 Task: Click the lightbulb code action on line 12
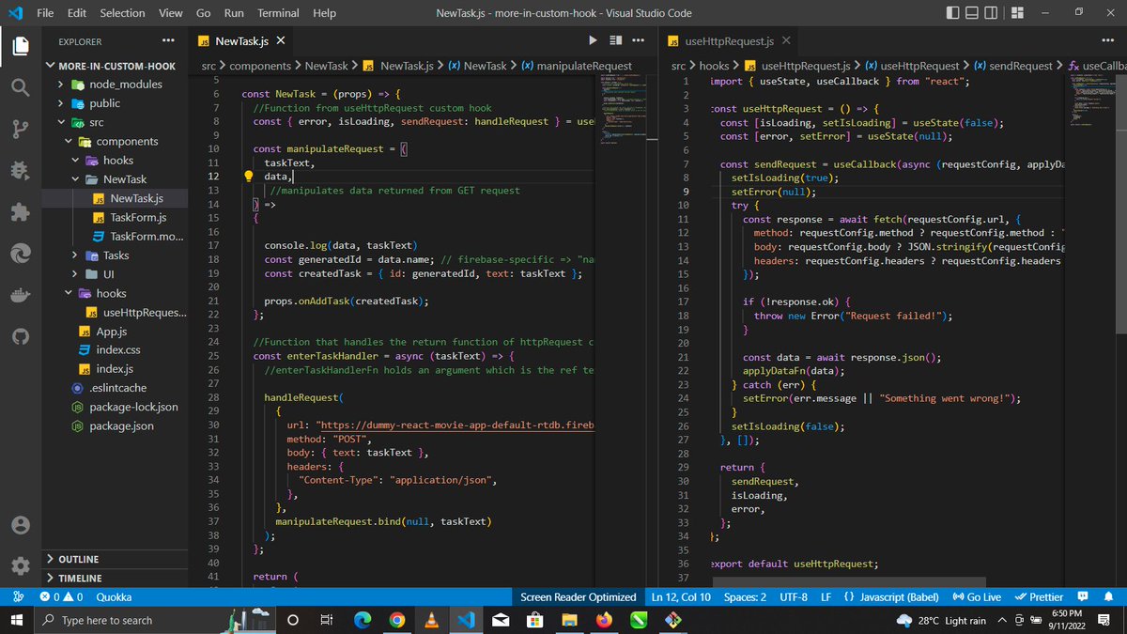(x=250, y=176)
